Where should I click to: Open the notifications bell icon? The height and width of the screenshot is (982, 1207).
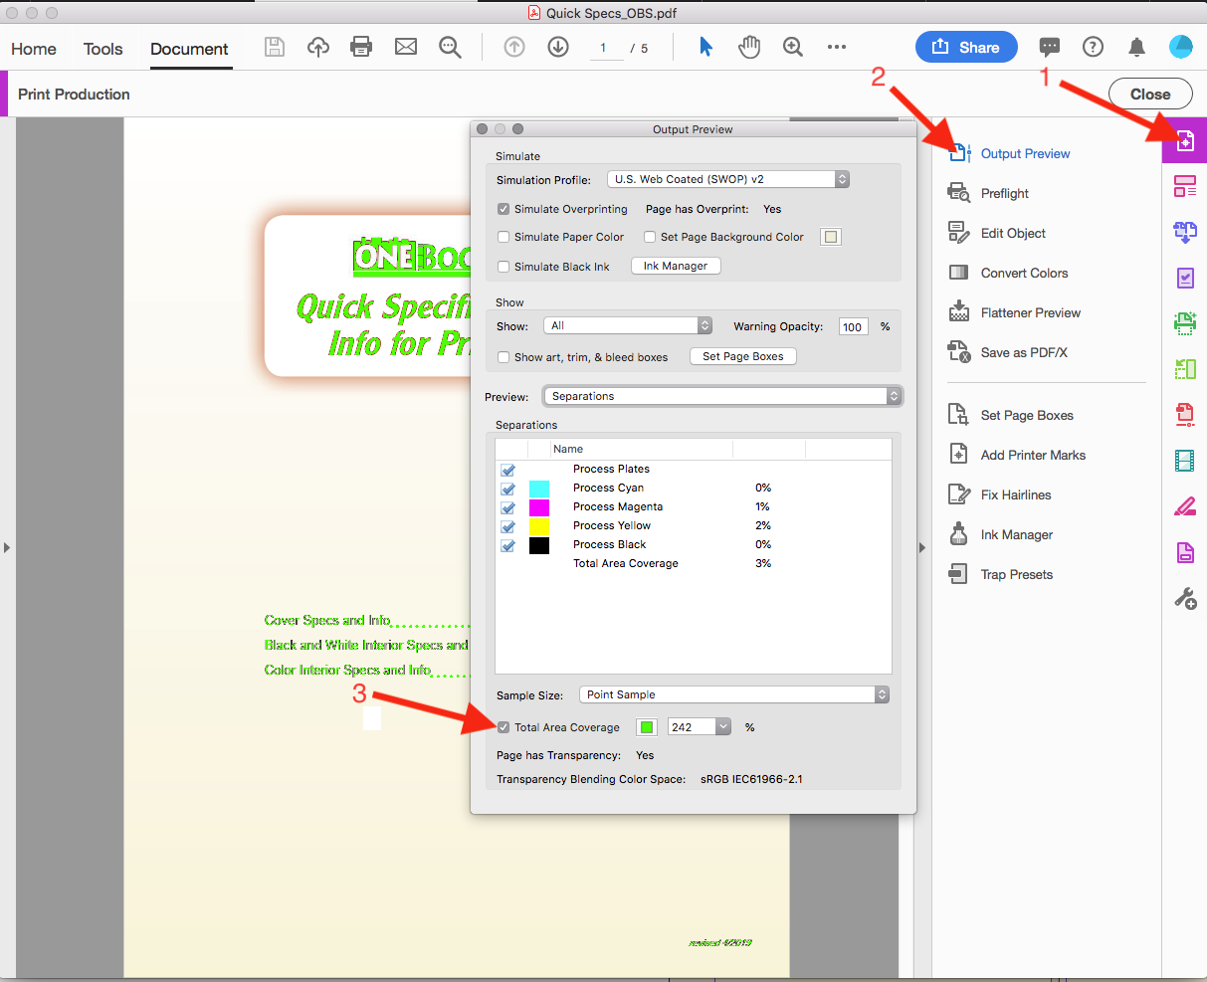tap(1136, 47)
